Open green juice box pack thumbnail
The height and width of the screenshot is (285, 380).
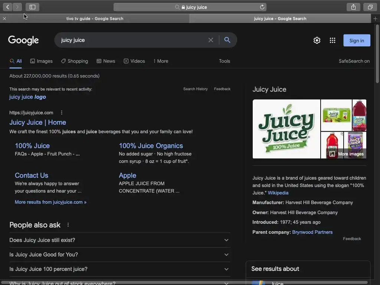point(336,115)
